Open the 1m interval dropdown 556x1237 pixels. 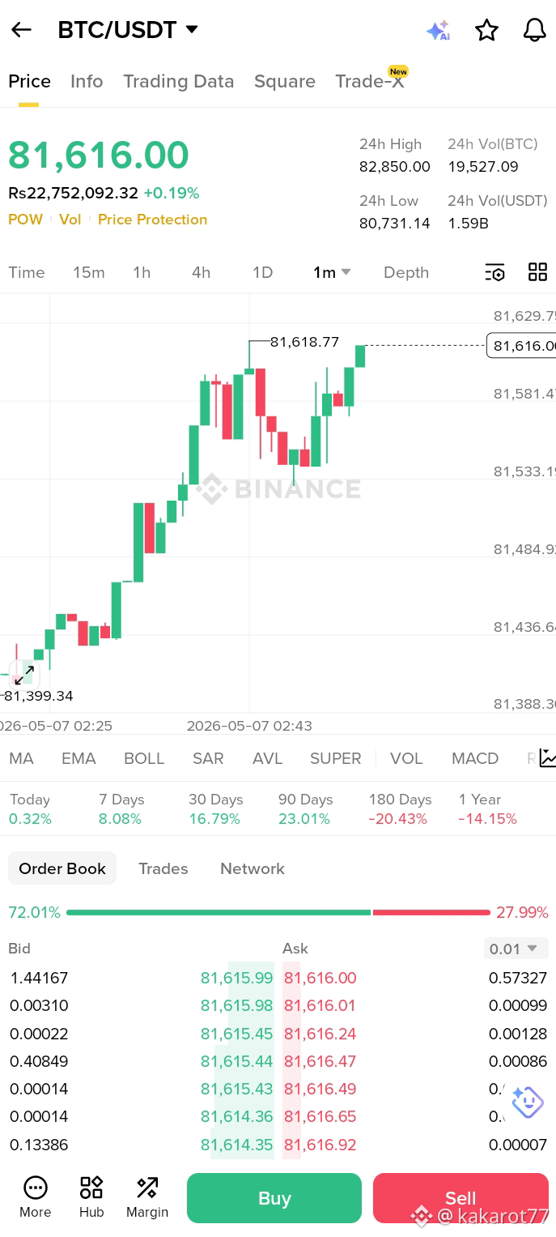332,272
